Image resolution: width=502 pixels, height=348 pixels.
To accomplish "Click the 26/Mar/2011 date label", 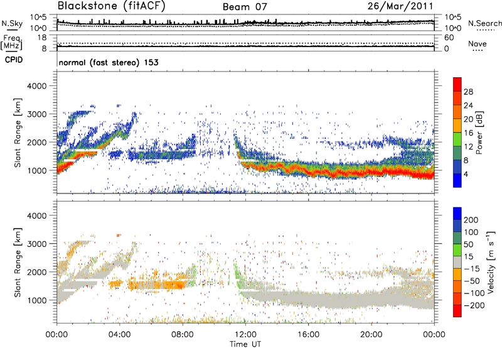I will coord(400,6).
